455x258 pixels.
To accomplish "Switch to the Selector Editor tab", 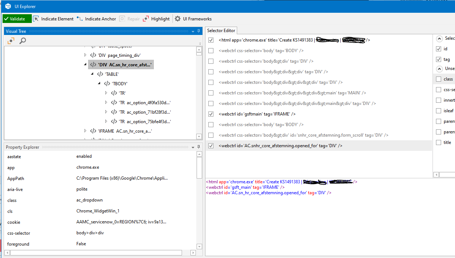I will (221, 31).
